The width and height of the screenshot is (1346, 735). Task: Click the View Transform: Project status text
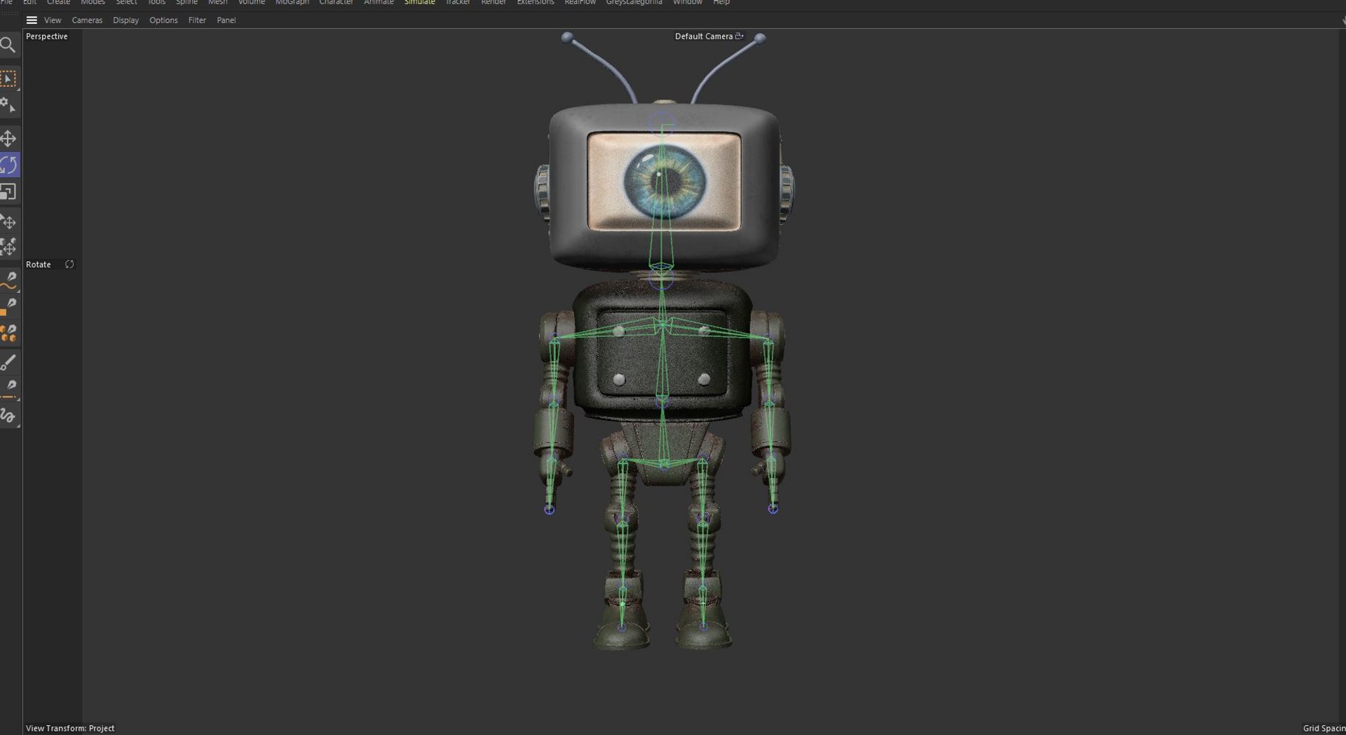tap(70, 728)
